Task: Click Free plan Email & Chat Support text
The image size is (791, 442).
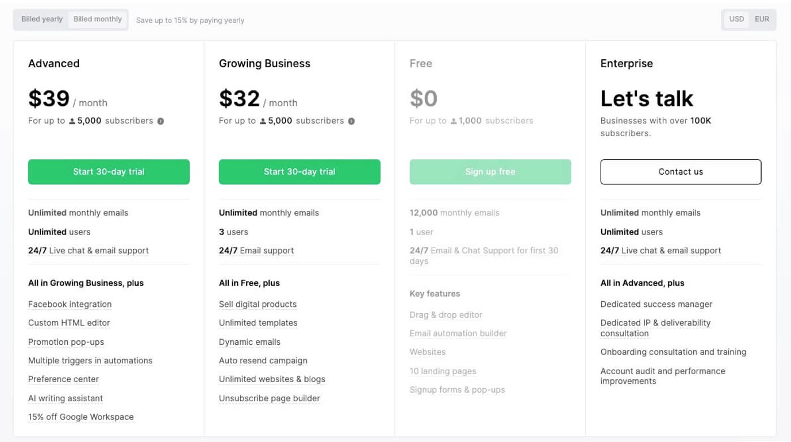Action: coord(484,255)
